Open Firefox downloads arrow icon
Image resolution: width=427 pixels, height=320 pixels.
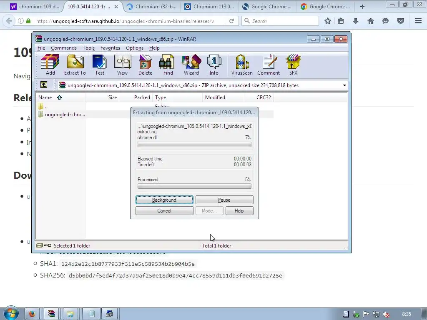(356, 21)
